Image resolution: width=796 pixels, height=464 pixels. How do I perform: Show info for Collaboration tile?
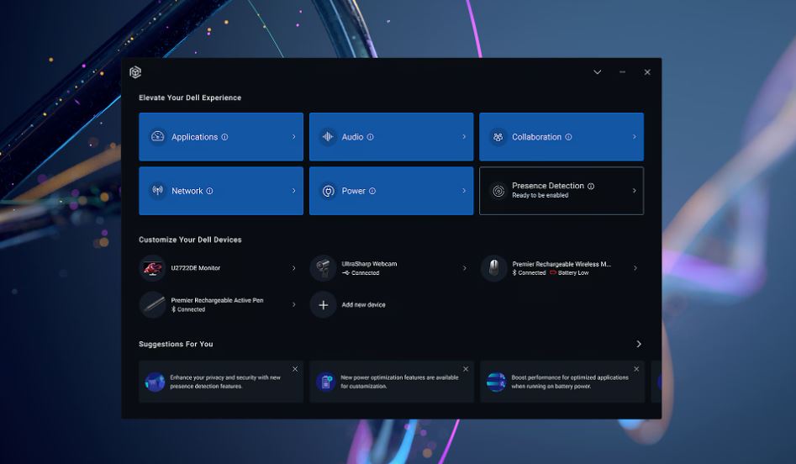(568, 137)
